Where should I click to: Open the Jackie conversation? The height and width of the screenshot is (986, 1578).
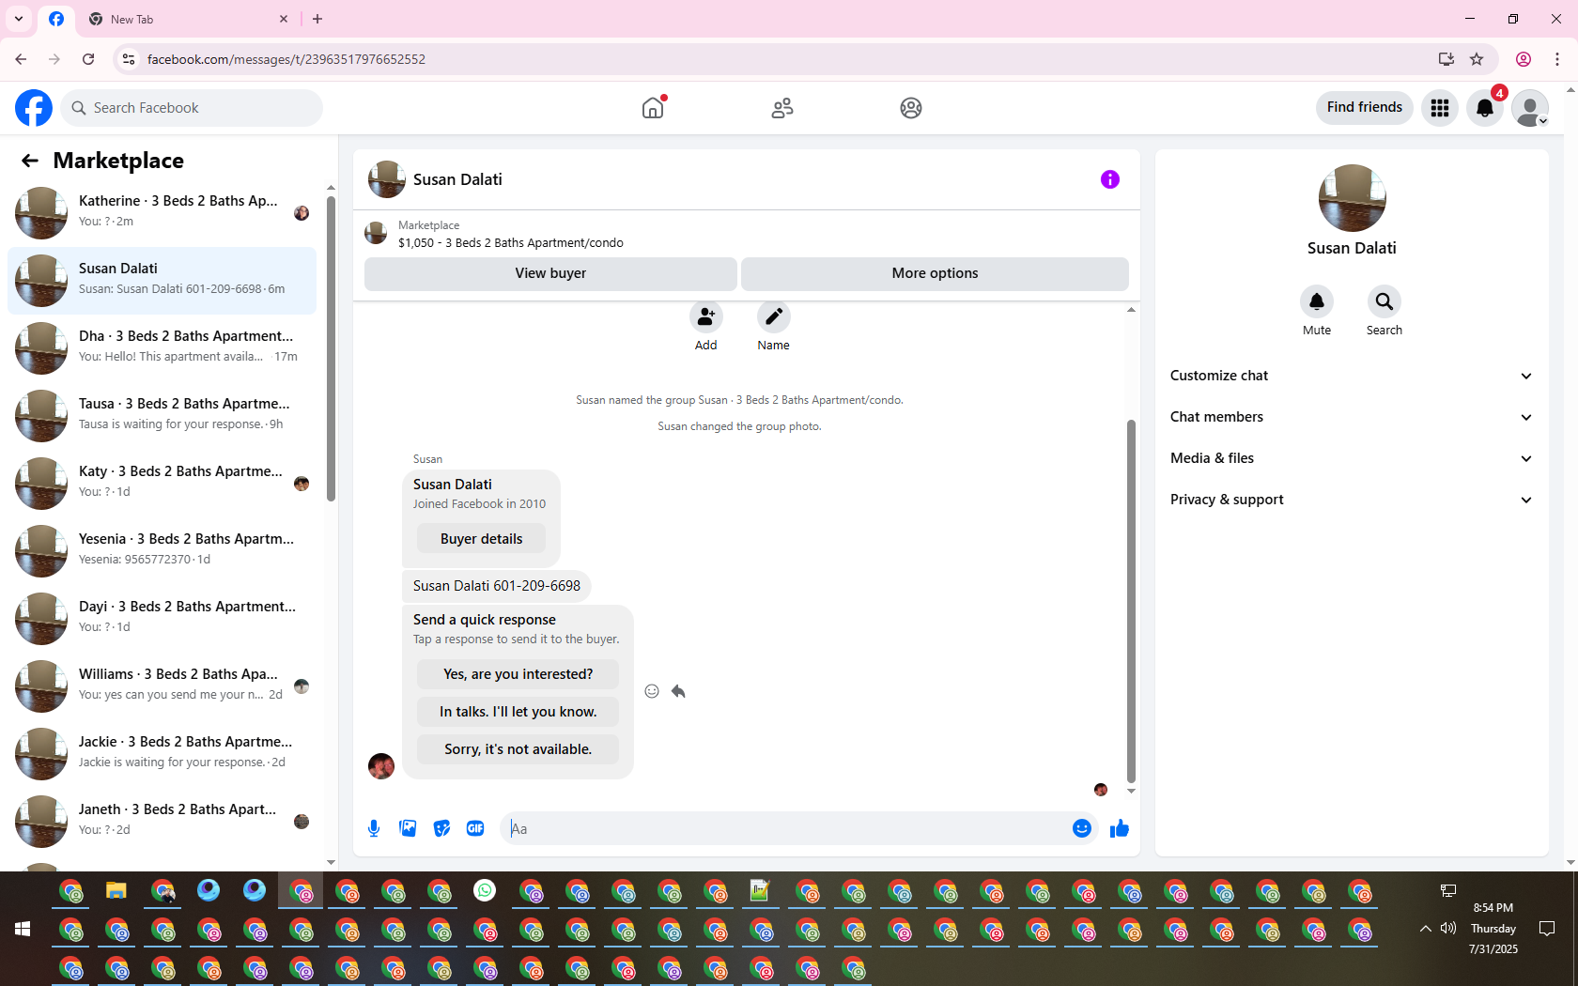pos(162,752)
